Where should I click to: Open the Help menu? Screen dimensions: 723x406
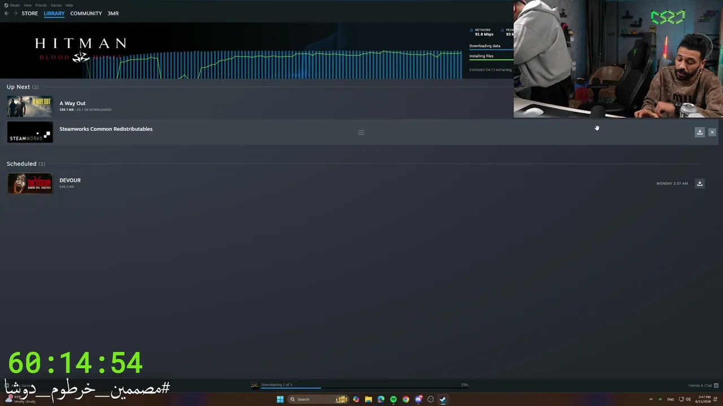pyautogui.click(x=69, y=5)
